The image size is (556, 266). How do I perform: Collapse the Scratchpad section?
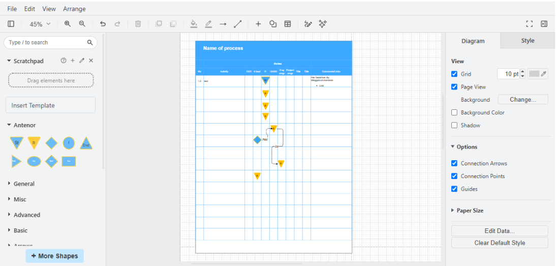coord(25,61)
